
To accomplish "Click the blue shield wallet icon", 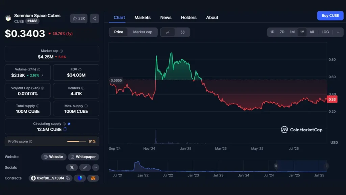I will (80, 178).
